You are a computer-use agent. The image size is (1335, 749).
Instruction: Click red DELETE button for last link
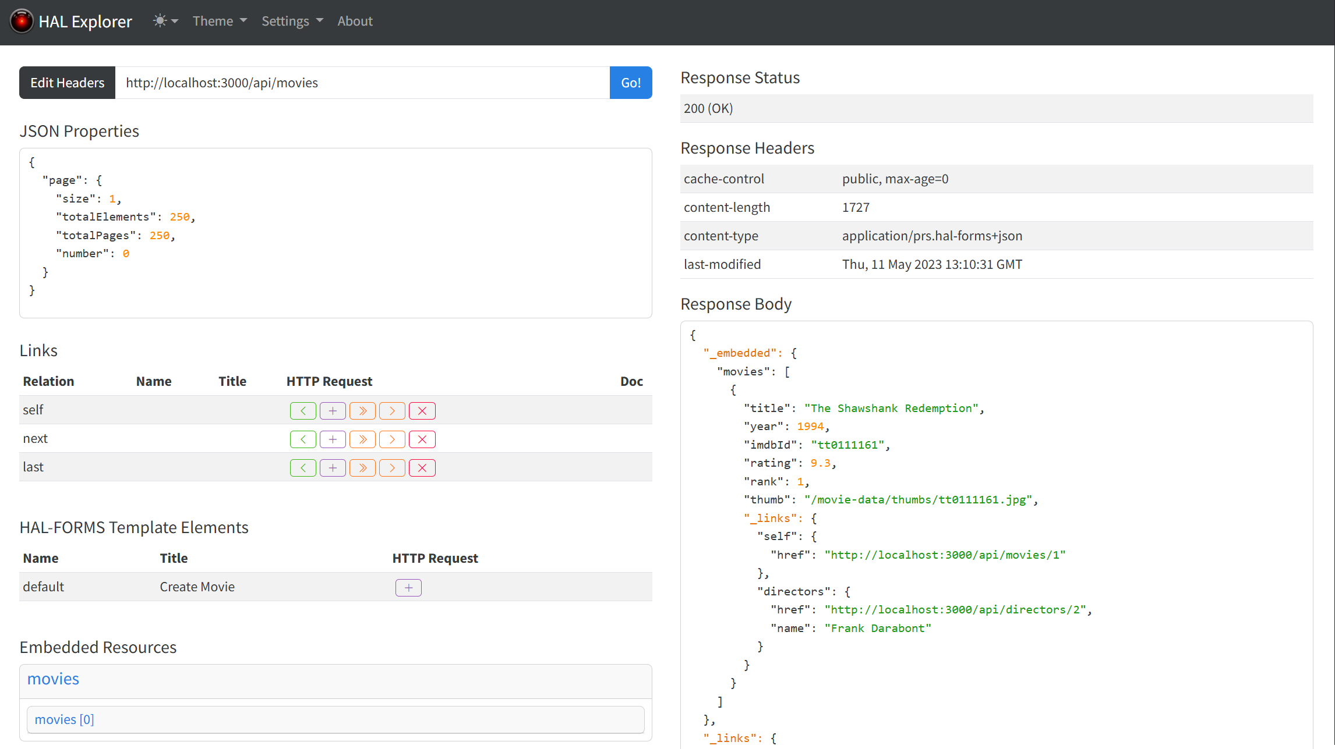422,468
